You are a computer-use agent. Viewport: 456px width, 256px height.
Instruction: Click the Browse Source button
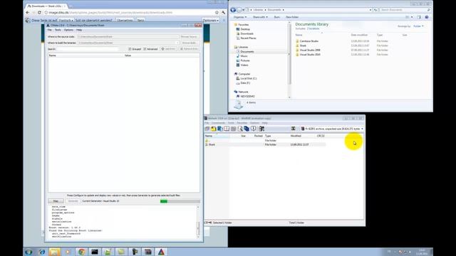(190, 37)
